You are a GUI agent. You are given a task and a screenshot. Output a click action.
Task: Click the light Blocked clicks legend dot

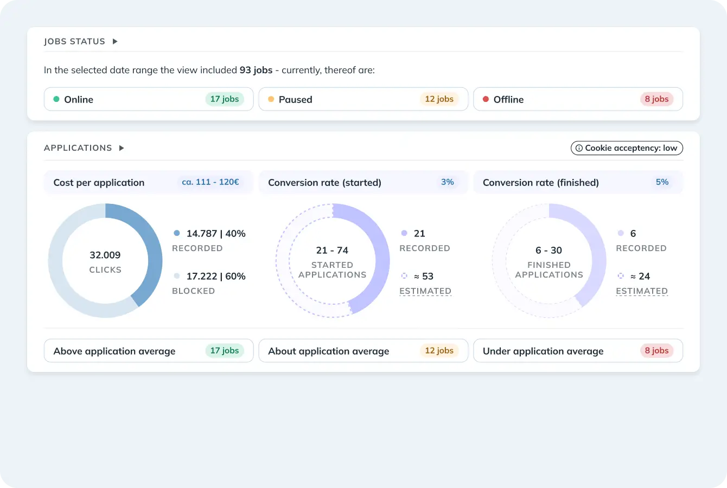tap(177, 276)
